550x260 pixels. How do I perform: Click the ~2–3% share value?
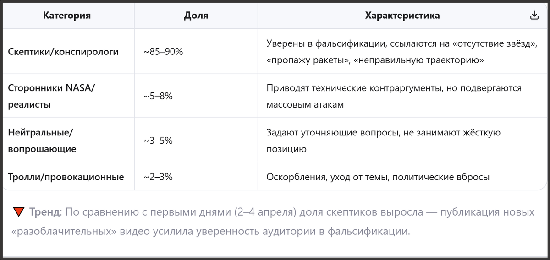[x=158, y=177]
